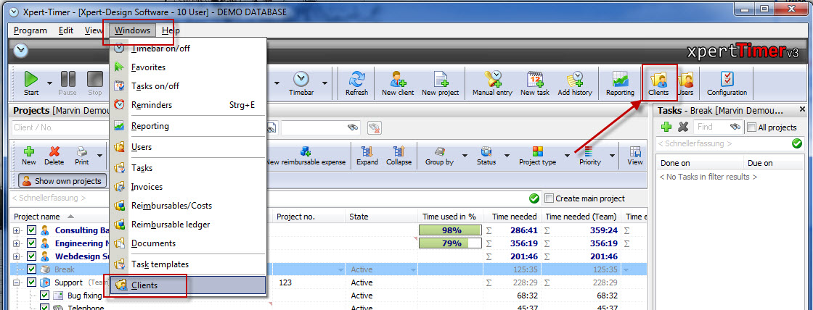Viewport: 813px width, 310px height.
Task: Choose Task templates in the menu
Action: (x=188, y=264)
